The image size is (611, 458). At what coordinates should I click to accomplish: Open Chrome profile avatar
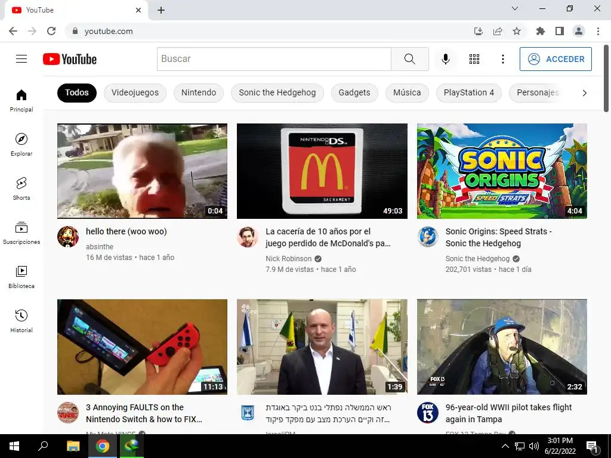pos(579,31)
